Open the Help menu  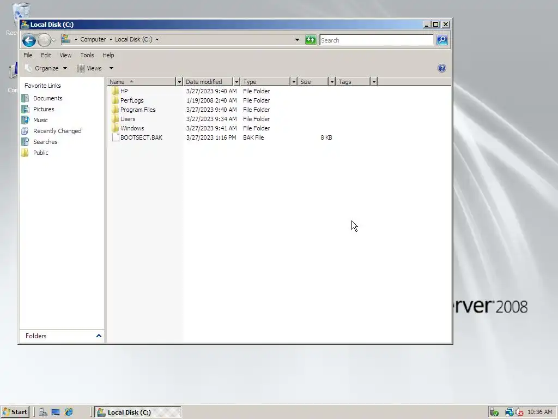pyautogui.click(x=108, y=55)
